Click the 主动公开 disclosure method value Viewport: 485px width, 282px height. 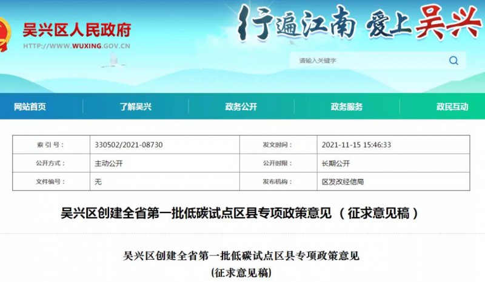[109, 163]
